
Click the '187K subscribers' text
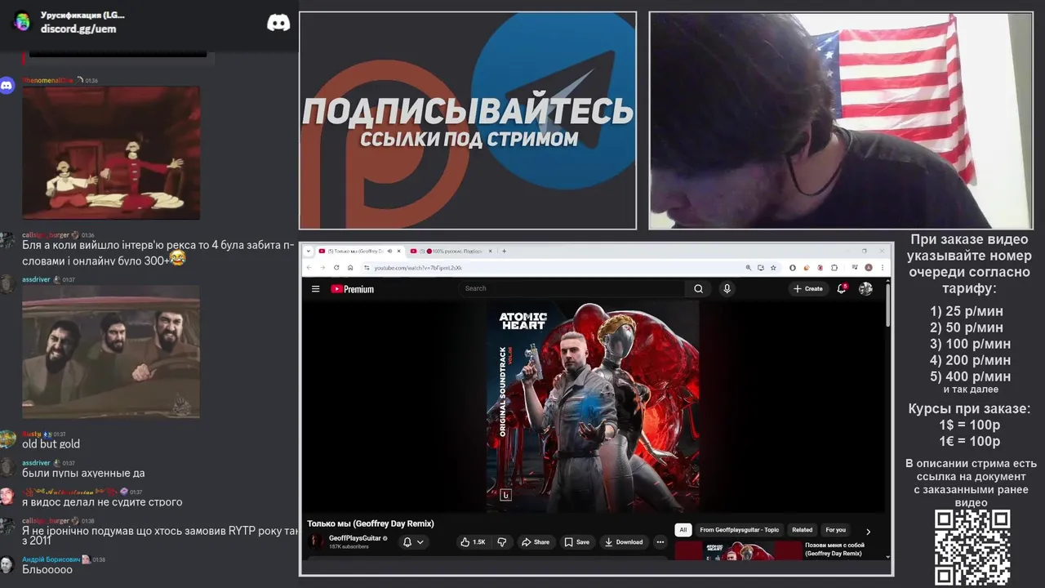coord(349,547)
